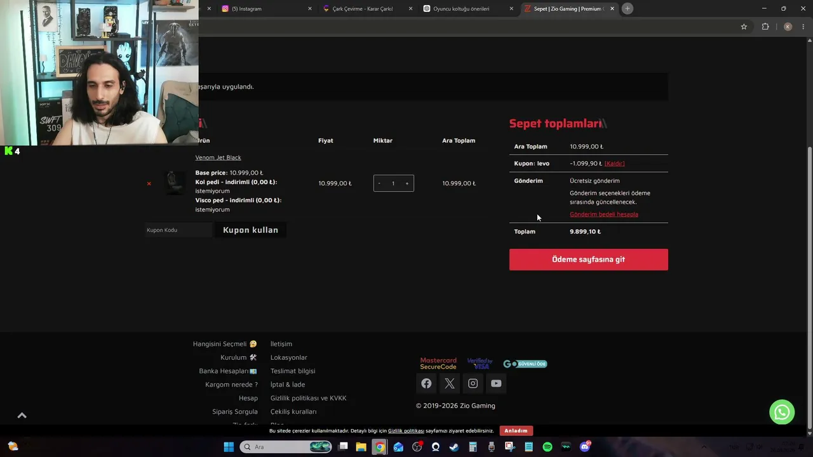813x457 pixels.
Task: Open Banka Hesapları footer link
Action: (x=228, y=371)
